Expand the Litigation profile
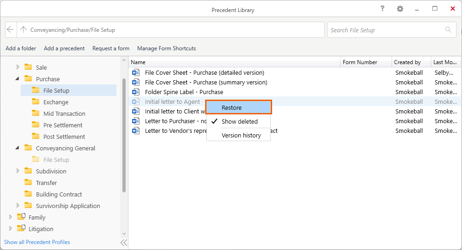This screenshot has height=250, width=462. point(11,229)
